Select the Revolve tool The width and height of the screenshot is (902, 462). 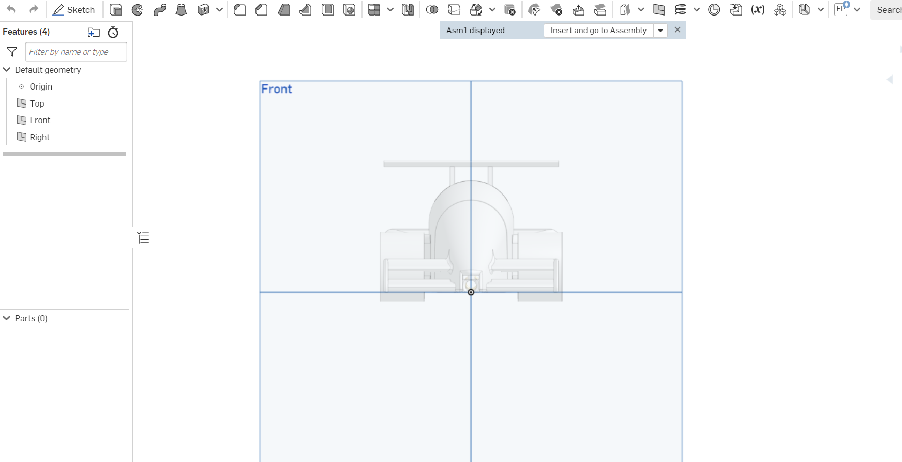click(138, 10)
